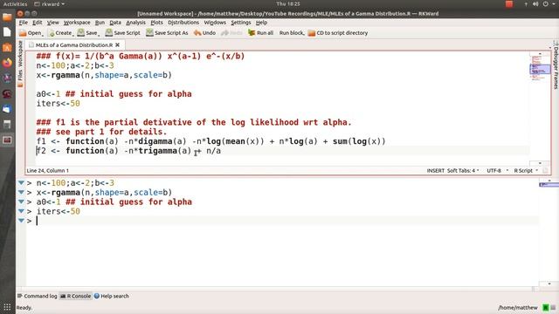The width and height of the screenshot is (559, 314).
Task: Collapse console entry n<-100;a<-2;b<-3
Action: point(21,183)
